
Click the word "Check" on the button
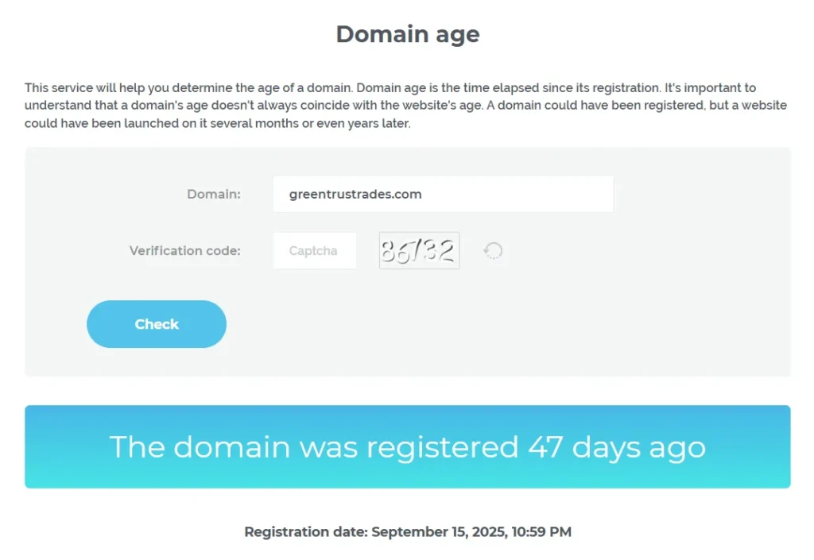click(157, 324)
